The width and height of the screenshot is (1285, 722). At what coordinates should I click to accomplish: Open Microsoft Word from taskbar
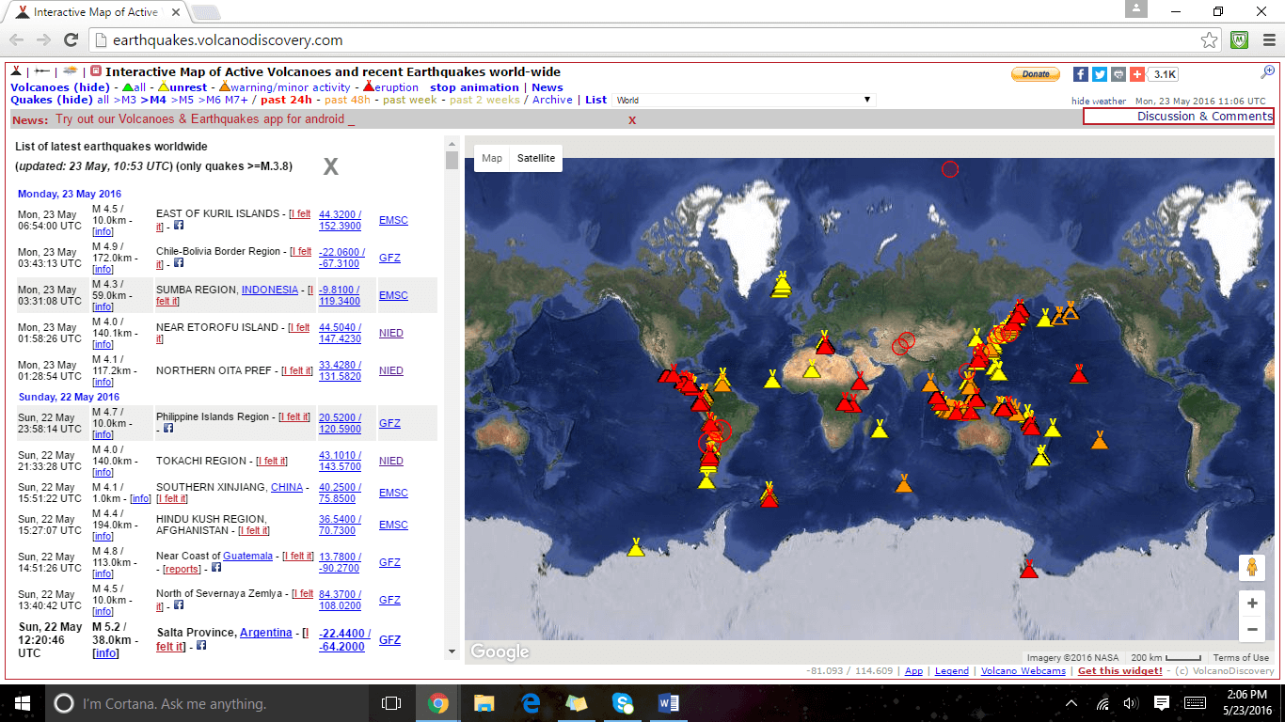coord(669,702)
